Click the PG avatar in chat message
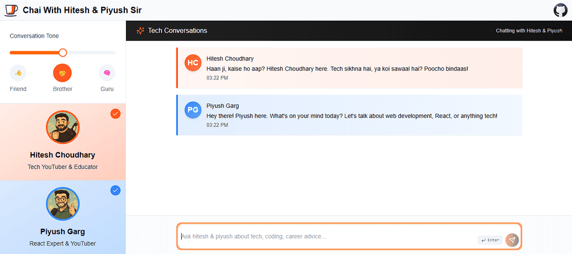 [193, 110]
